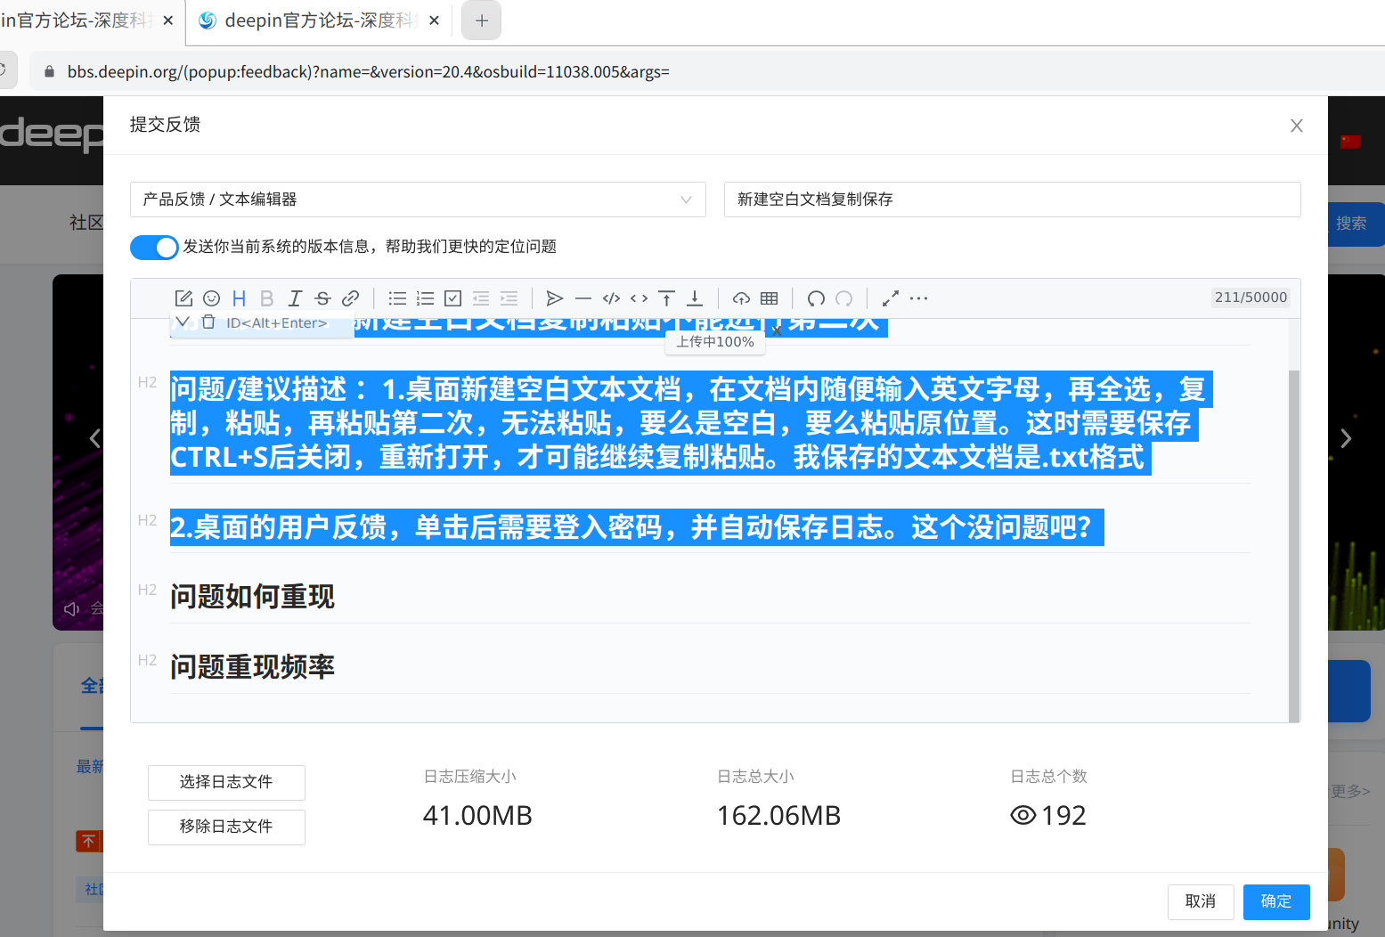
Task: Click the background carousel's previous arrow
Action: tap(94, 438)
